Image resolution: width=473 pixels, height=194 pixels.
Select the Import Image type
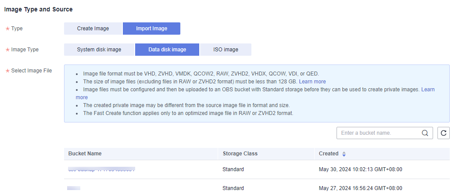coord(151,29)
